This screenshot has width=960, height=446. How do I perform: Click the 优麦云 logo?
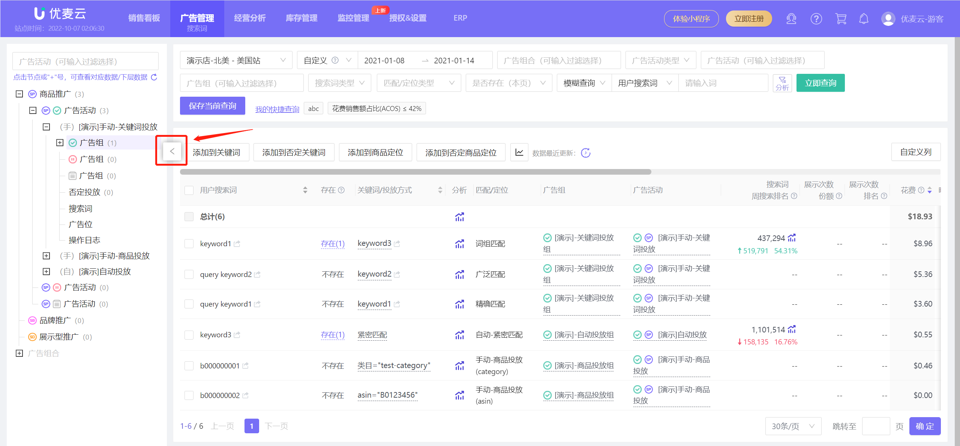click(60, 13)
